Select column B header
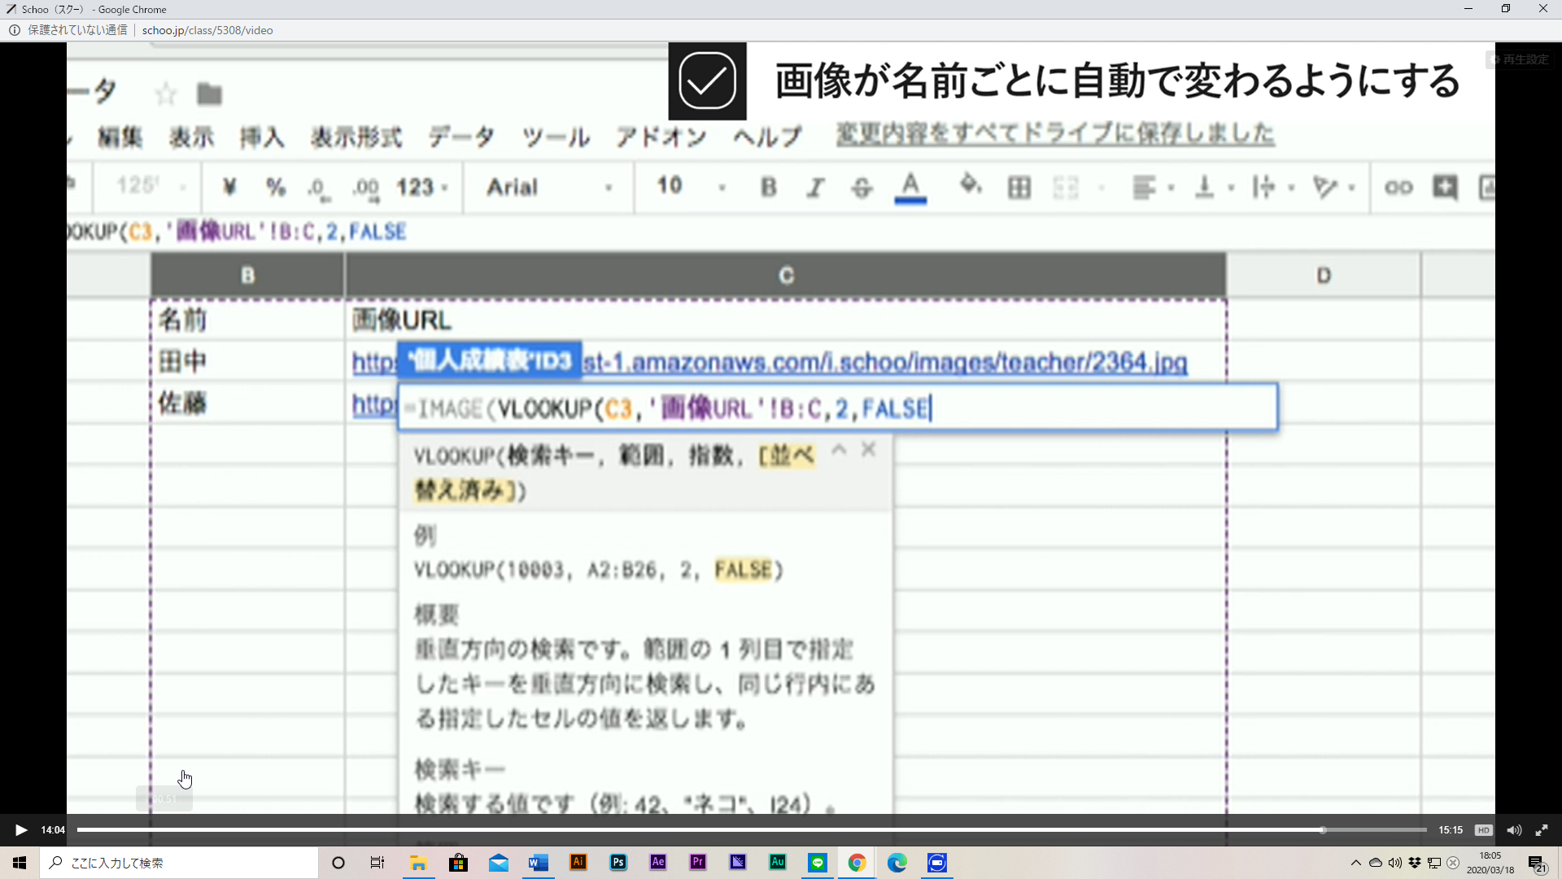This screenshot has width=1562, height=879. [247, 275]
